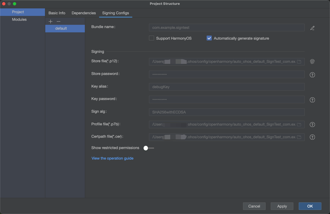Switch to Dependencies tab
This screenshot has width=330, height=214.
pos(84,13)
